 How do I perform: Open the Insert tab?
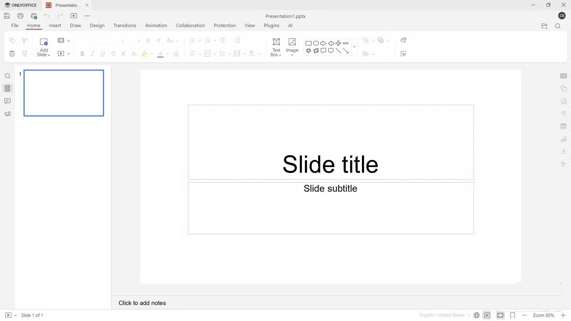pyautogui.click(x=55, y=26)
